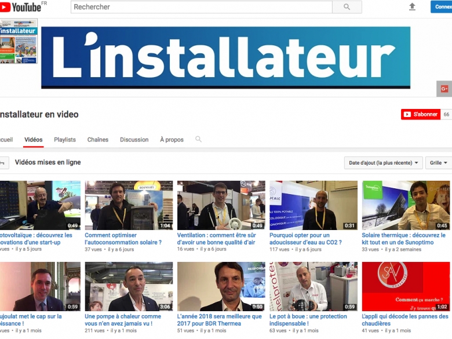Image resolution: width=452 pixels, height=339 pixels.
Task: Play the Poujoulat video thumbnail
Action: coord(40,286)
